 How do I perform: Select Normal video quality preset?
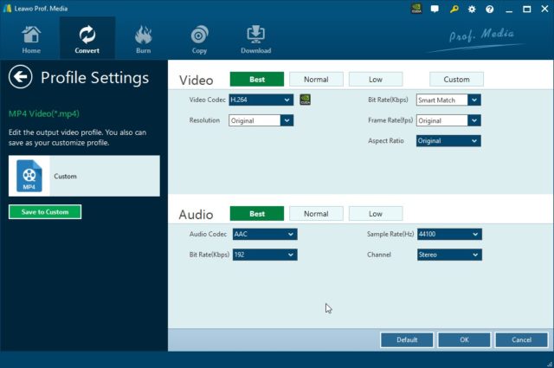point(316,79)
